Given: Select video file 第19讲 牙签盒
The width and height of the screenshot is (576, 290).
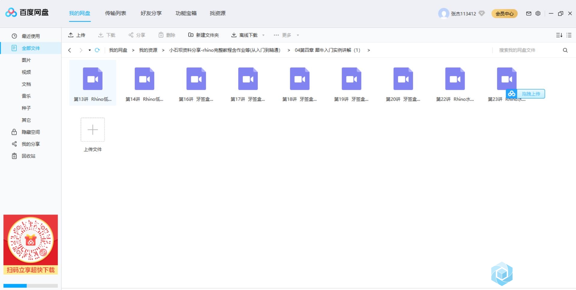Looking at the screenshot, I should (351, 83).
